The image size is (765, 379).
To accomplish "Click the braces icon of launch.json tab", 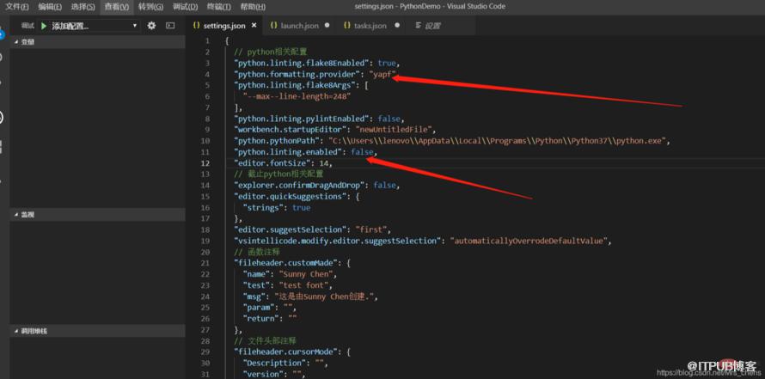I will pyautogui.click(x=273, y=26).
